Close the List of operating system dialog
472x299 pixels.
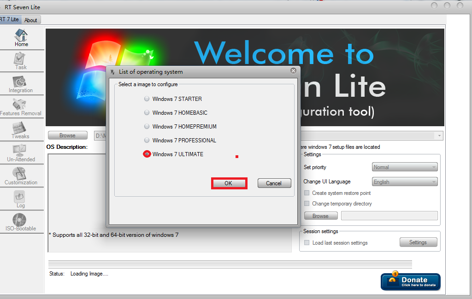click(x=293, y=70)
